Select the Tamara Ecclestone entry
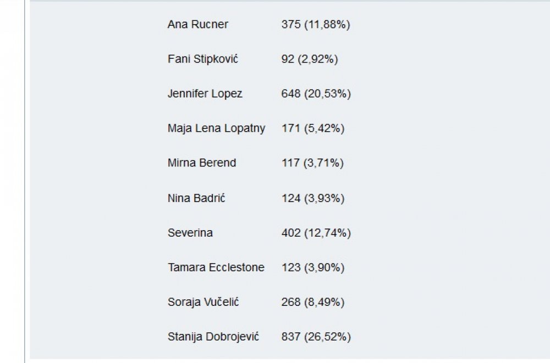The height and width of the screenshot is (363, 550). point(216,267)
